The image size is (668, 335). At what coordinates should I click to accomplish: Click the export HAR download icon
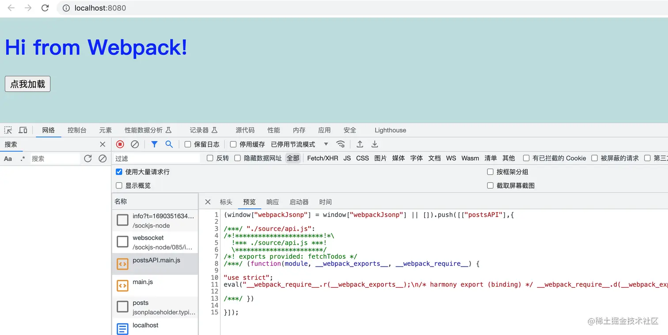pyautogui.click(x=375, y=144)
